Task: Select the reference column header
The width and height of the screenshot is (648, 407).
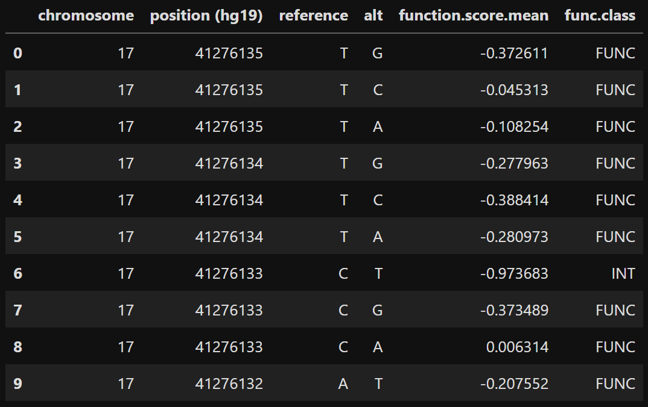Action: (313, 16)
